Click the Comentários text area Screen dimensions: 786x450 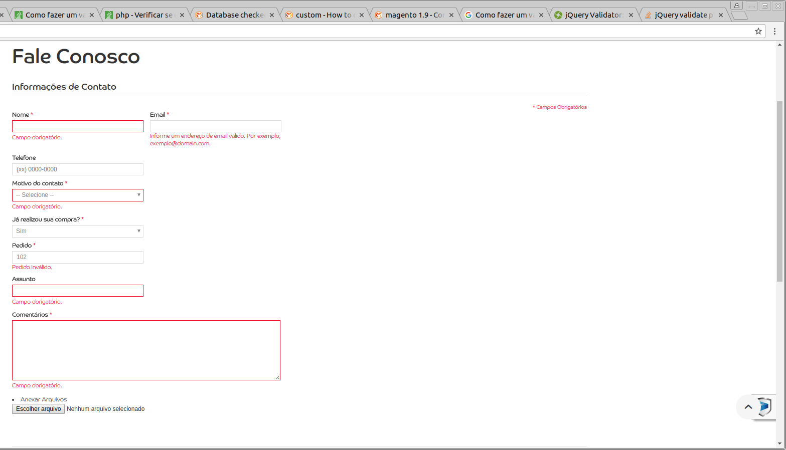[x=146, y=350]
